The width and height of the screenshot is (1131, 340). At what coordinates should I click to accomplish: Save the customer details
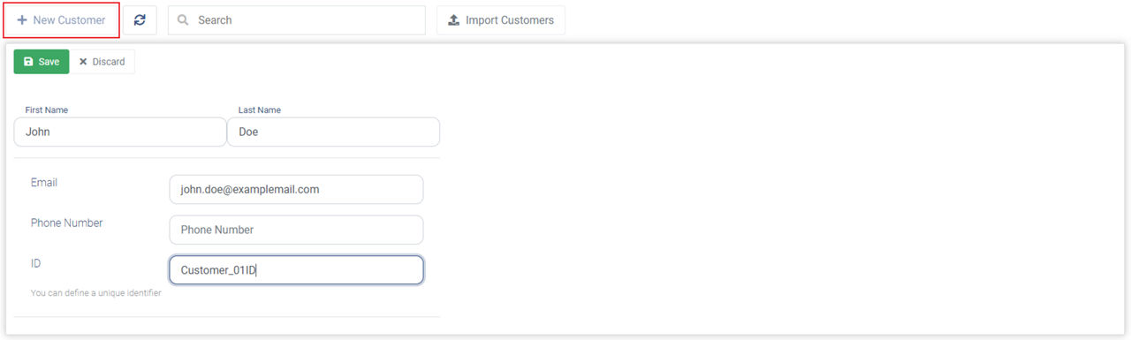coord(42,62)
